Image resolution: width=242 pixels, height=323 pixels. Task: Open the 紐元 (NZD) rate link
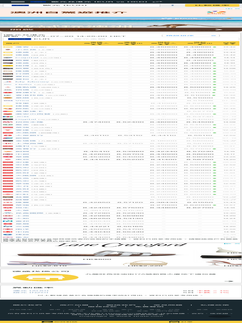click(31, 293)
